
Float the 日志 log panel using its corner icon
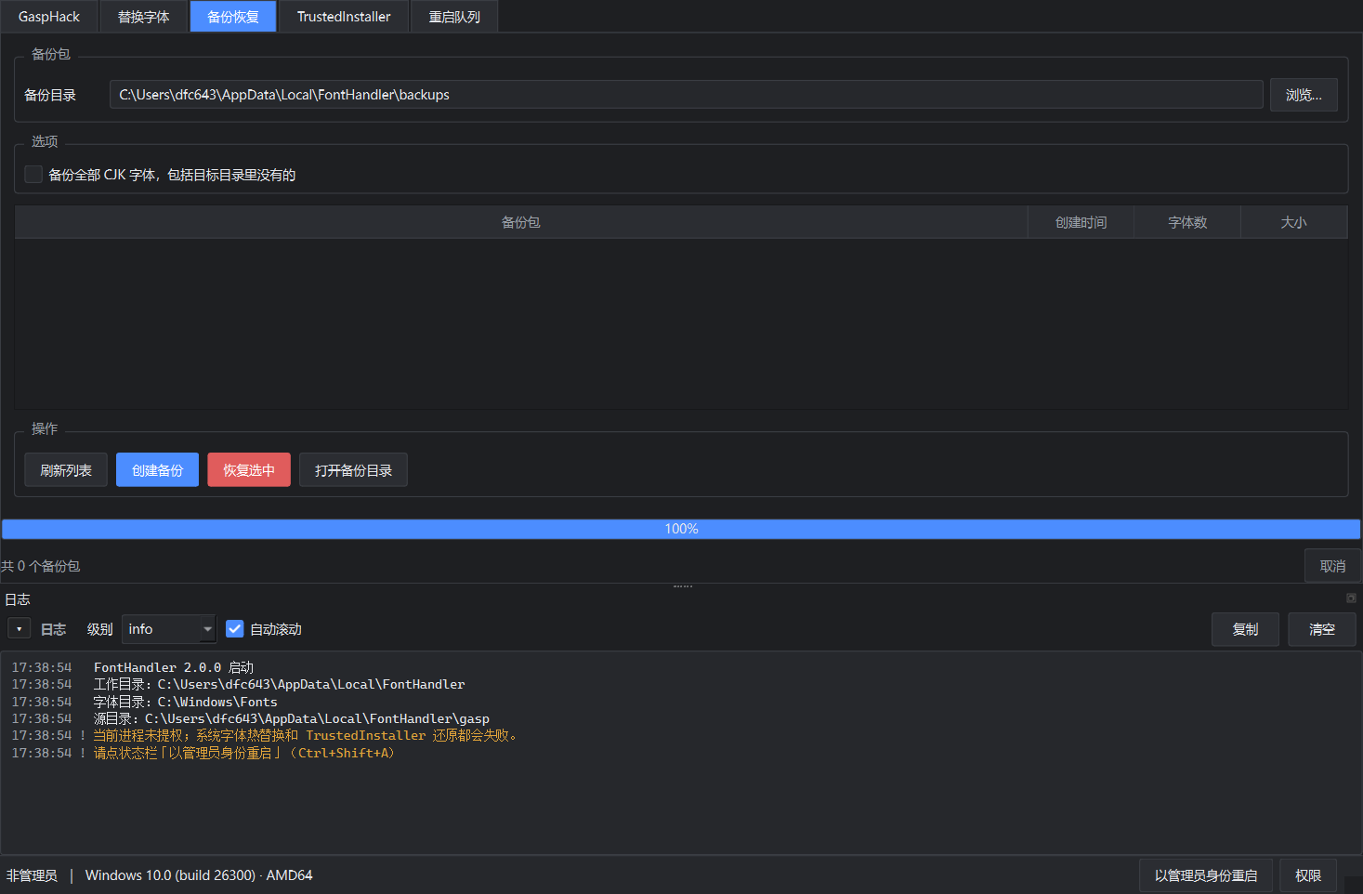[x=1351, y=598]
